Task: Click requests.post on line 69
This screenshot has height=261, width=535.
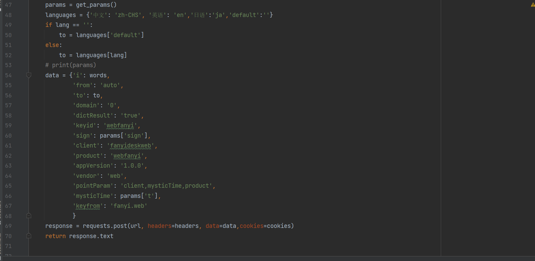Action: 105,226
